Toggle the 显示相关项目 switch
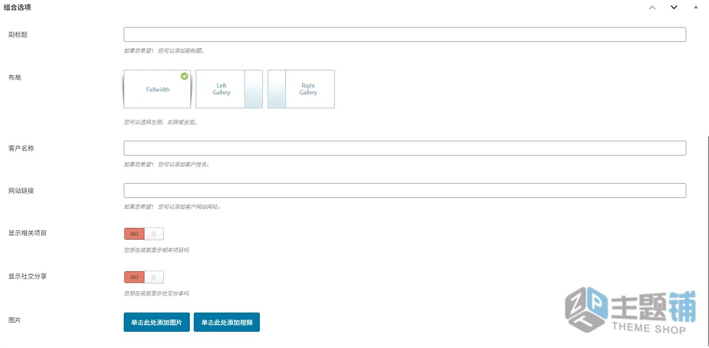The height and width of the screenshot is (348, 709). [x=143, y=234]
